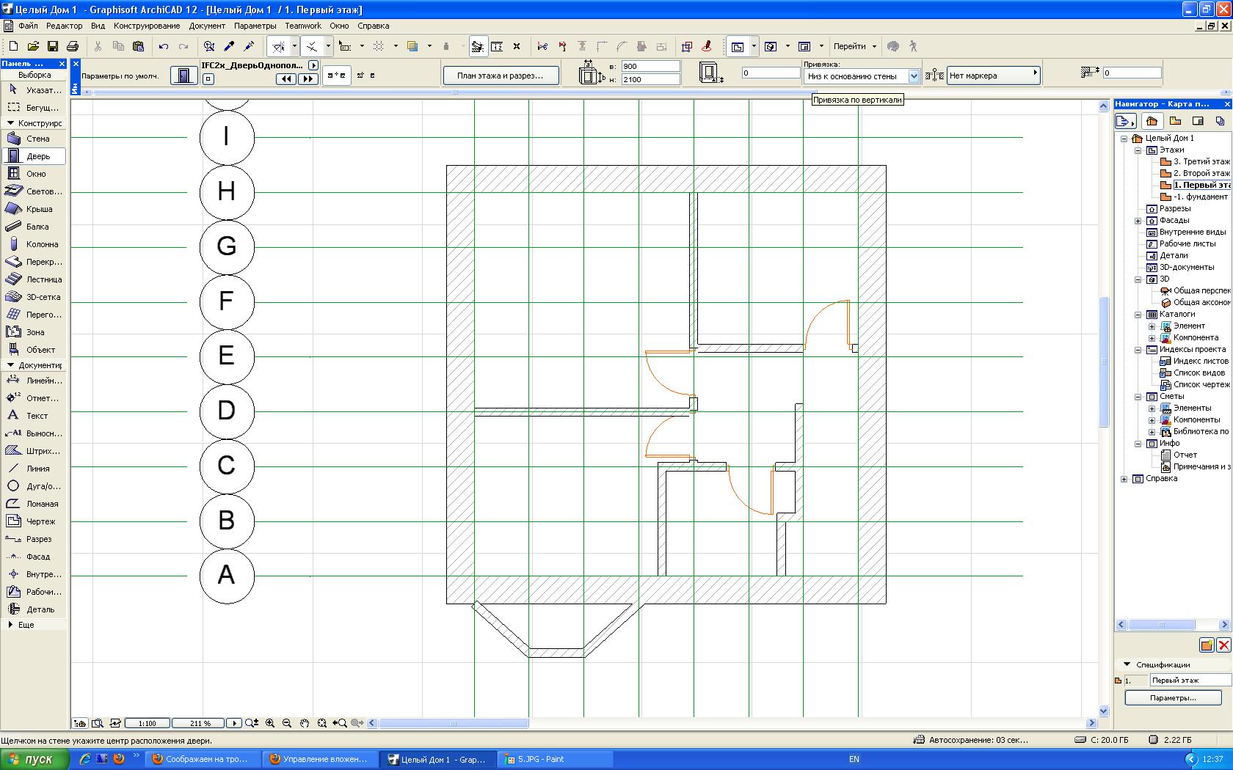Image resolution: width=1233 pixels, height=770 pixels.
Task: Open the Справка menu
Action: click(x=373, y=26)
